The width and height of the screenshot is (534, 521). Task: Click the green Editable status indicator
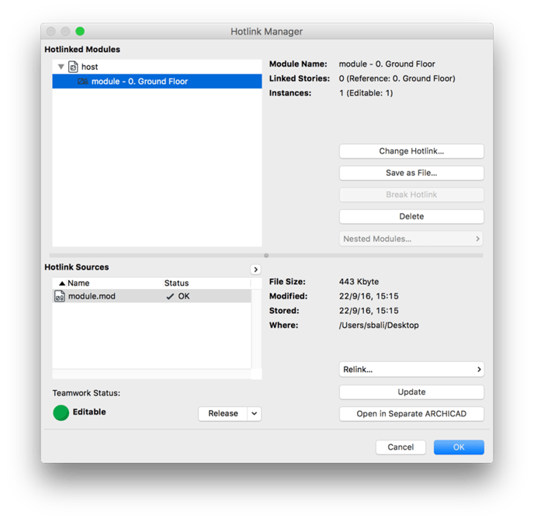click(x=61, y=412)
